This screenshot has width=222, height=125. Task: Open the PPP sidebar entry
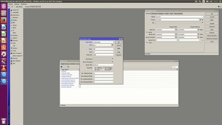coord(14,23)
